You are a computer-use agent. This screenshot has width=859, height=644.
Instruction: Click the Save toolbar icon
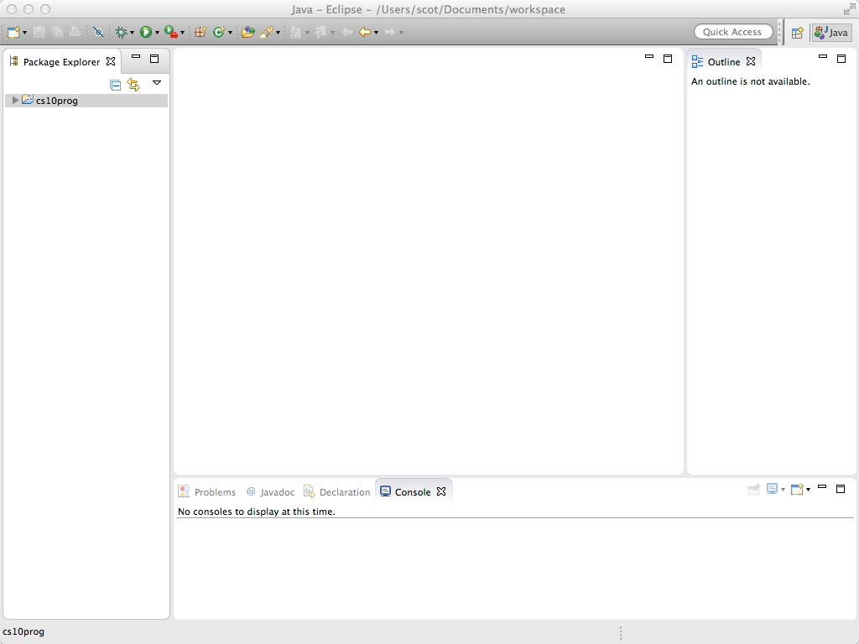point(39,33)
